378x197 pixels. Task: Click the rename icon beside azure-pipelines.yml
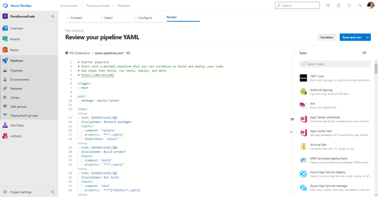pyautogui.click(x=129, y=53)
